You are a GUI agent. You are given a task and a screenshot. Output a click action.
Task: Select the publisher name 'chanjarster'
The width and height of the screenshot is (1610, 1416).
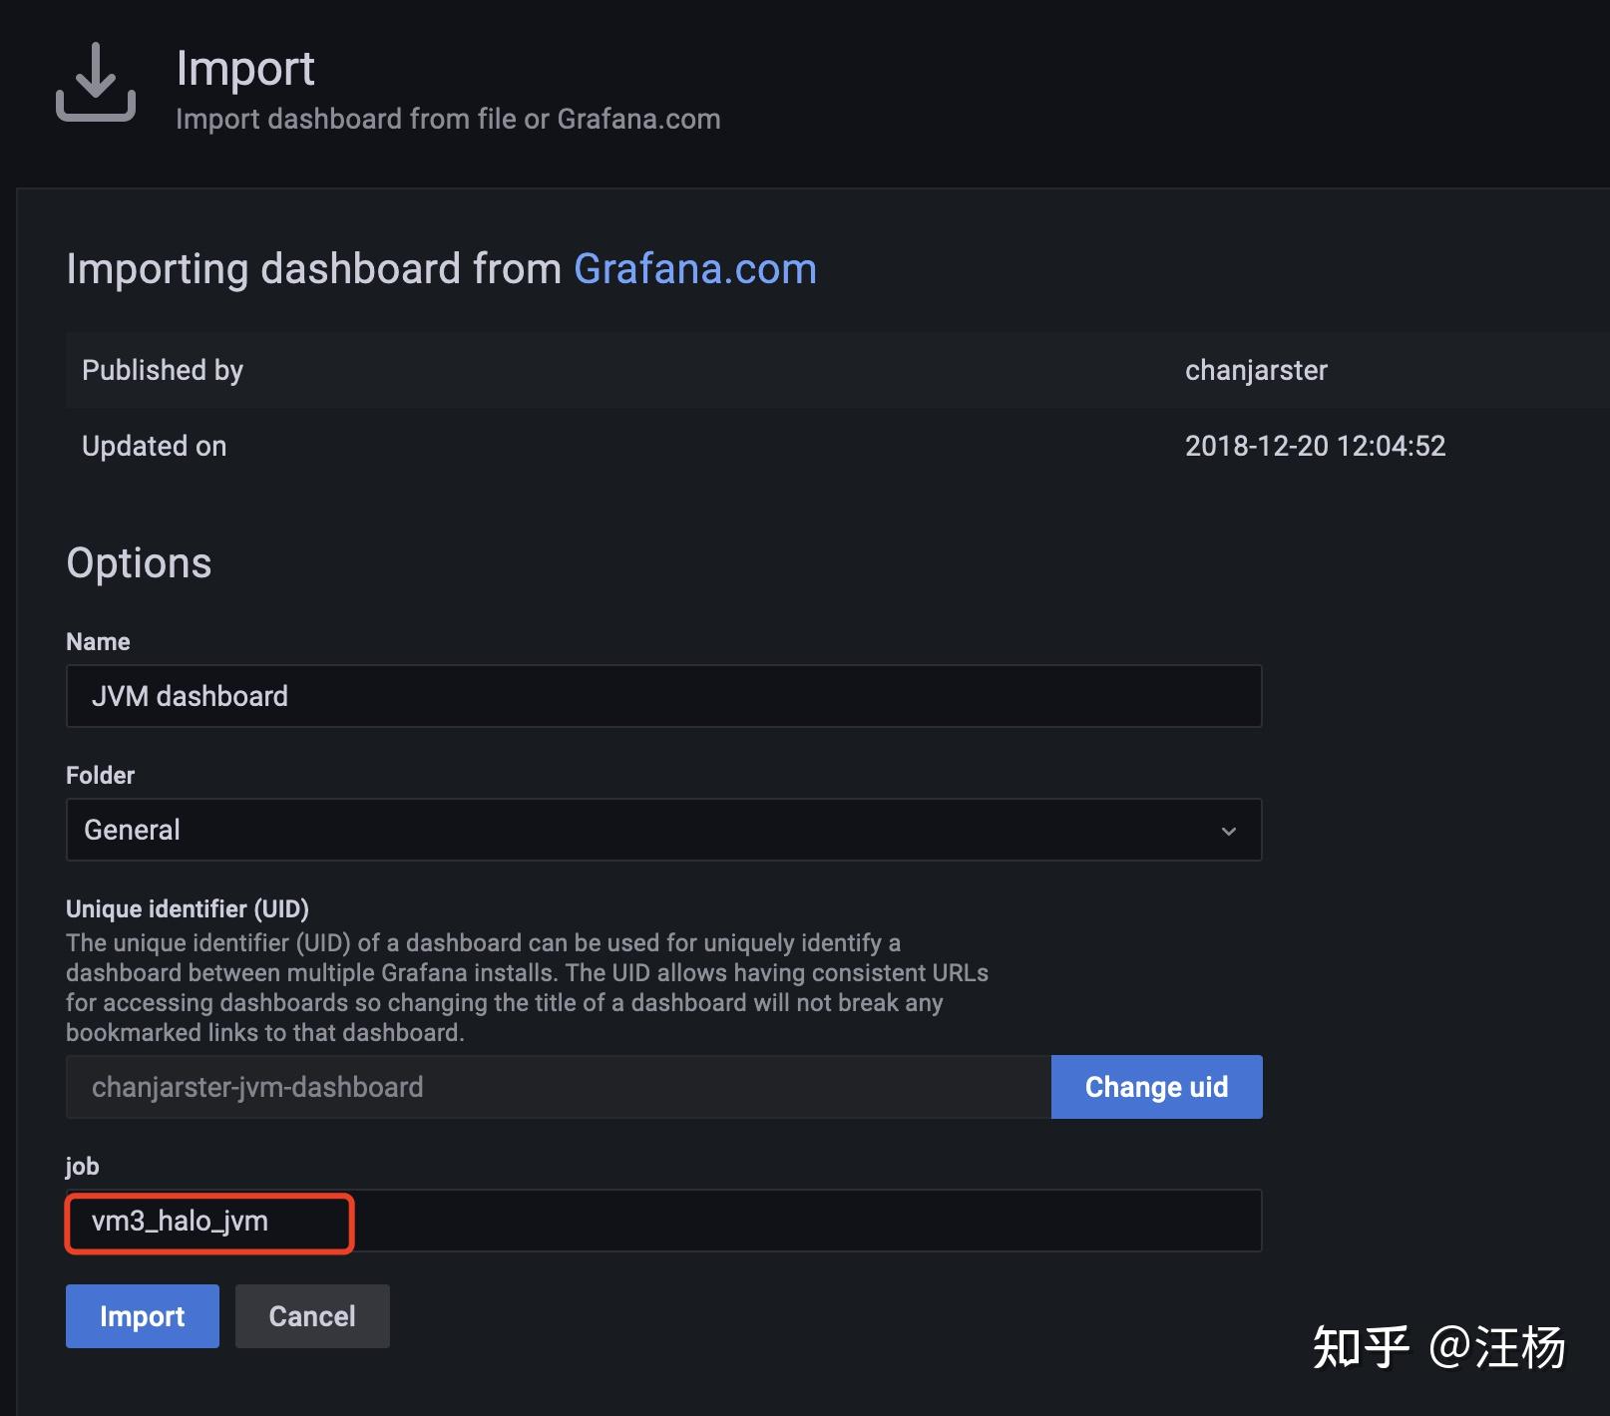point(1256,370)
